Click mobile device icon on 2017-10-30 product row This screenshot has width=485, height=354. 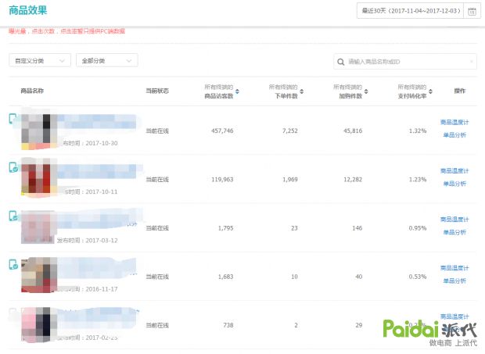coord(13,119)
